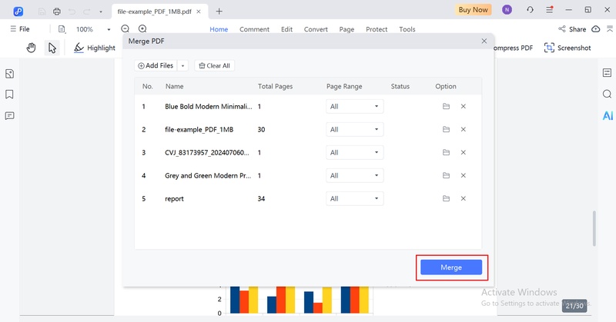Open the Protect tab
The height and width of the screenshot is (322, 616).
377,29
